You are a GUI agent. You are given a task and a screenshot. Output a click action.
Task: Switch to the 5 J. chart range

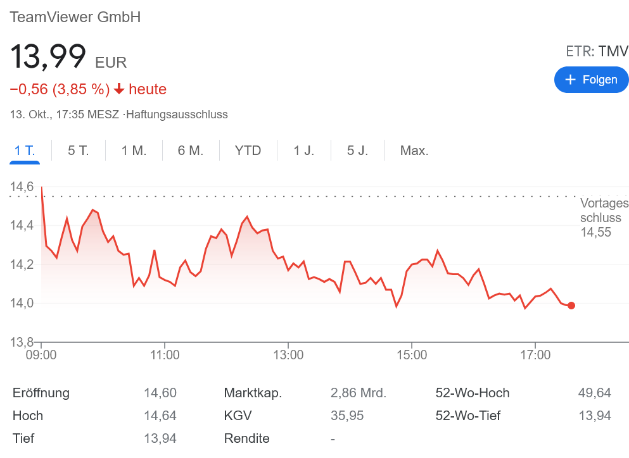coord(357,151)
